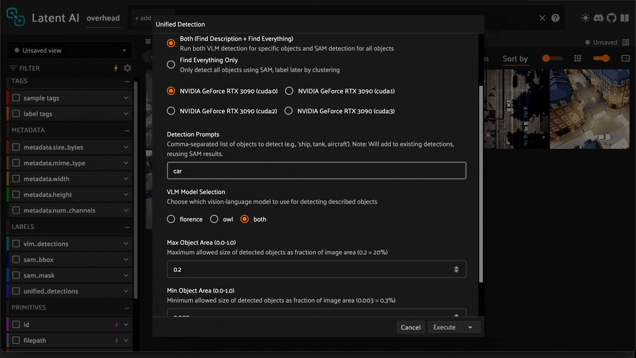Choose NVIDIA GeForce RTX 3090 (cuda:3)
The width and height of the screenshot is (636, 358).
(x=288, y=111)
